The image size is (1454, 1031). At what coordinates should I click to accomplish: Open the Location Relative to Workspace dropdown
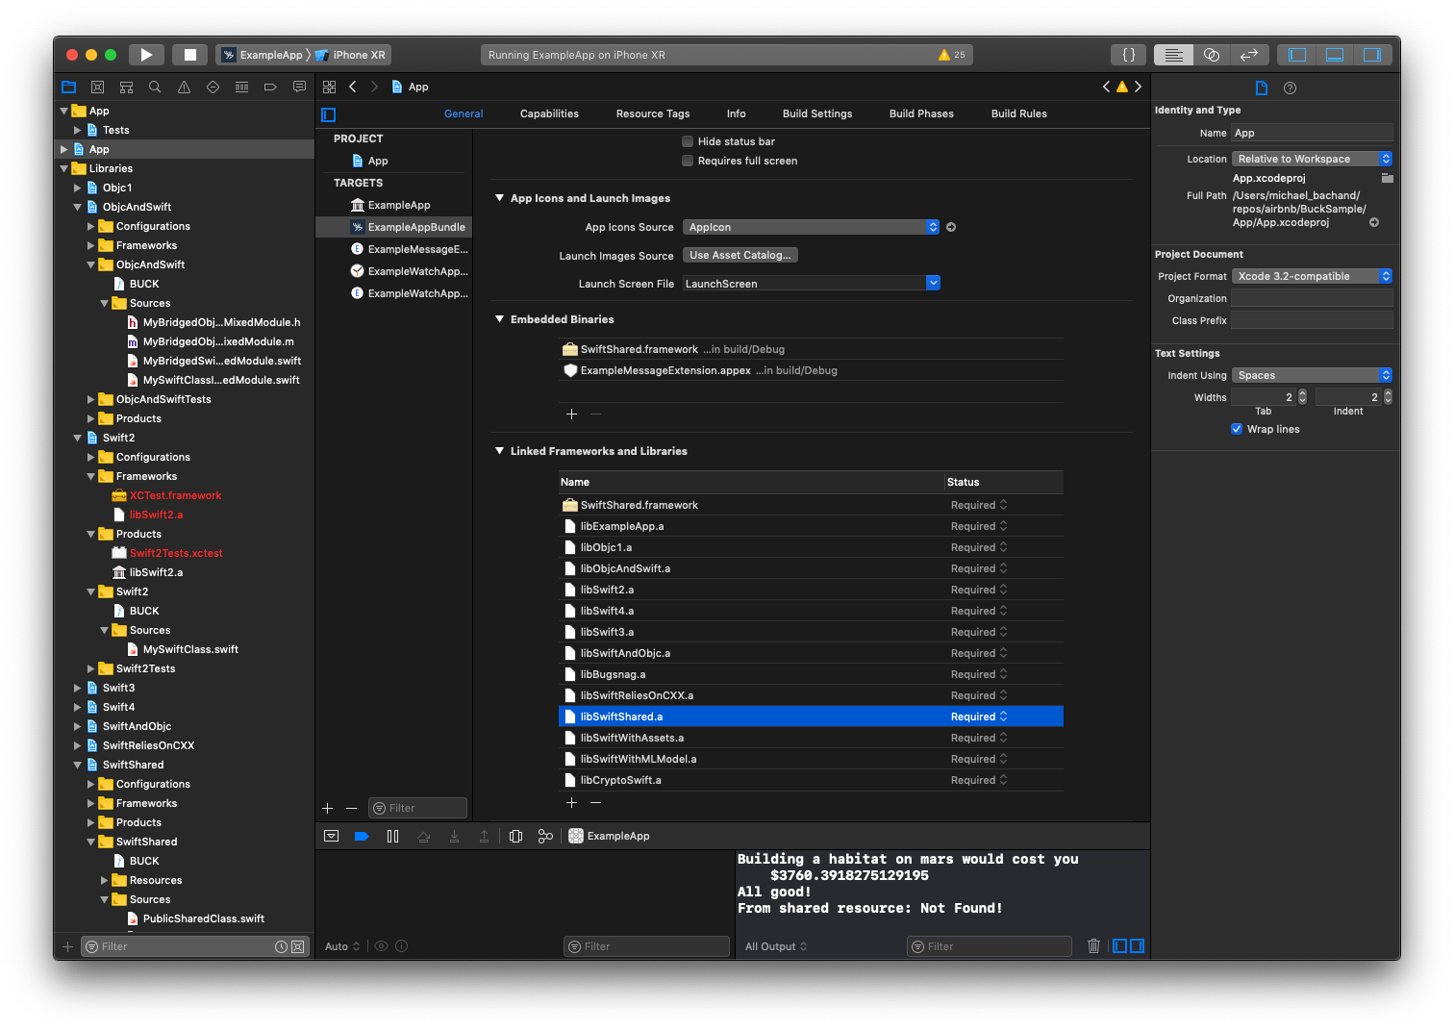point(1312,159)
